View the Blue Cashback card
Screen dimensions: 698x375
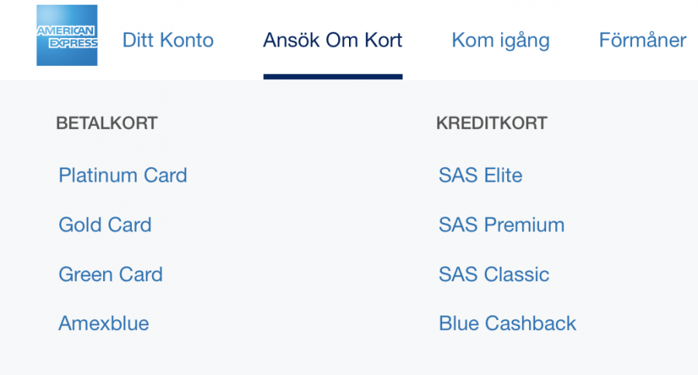tap(507, 324)
